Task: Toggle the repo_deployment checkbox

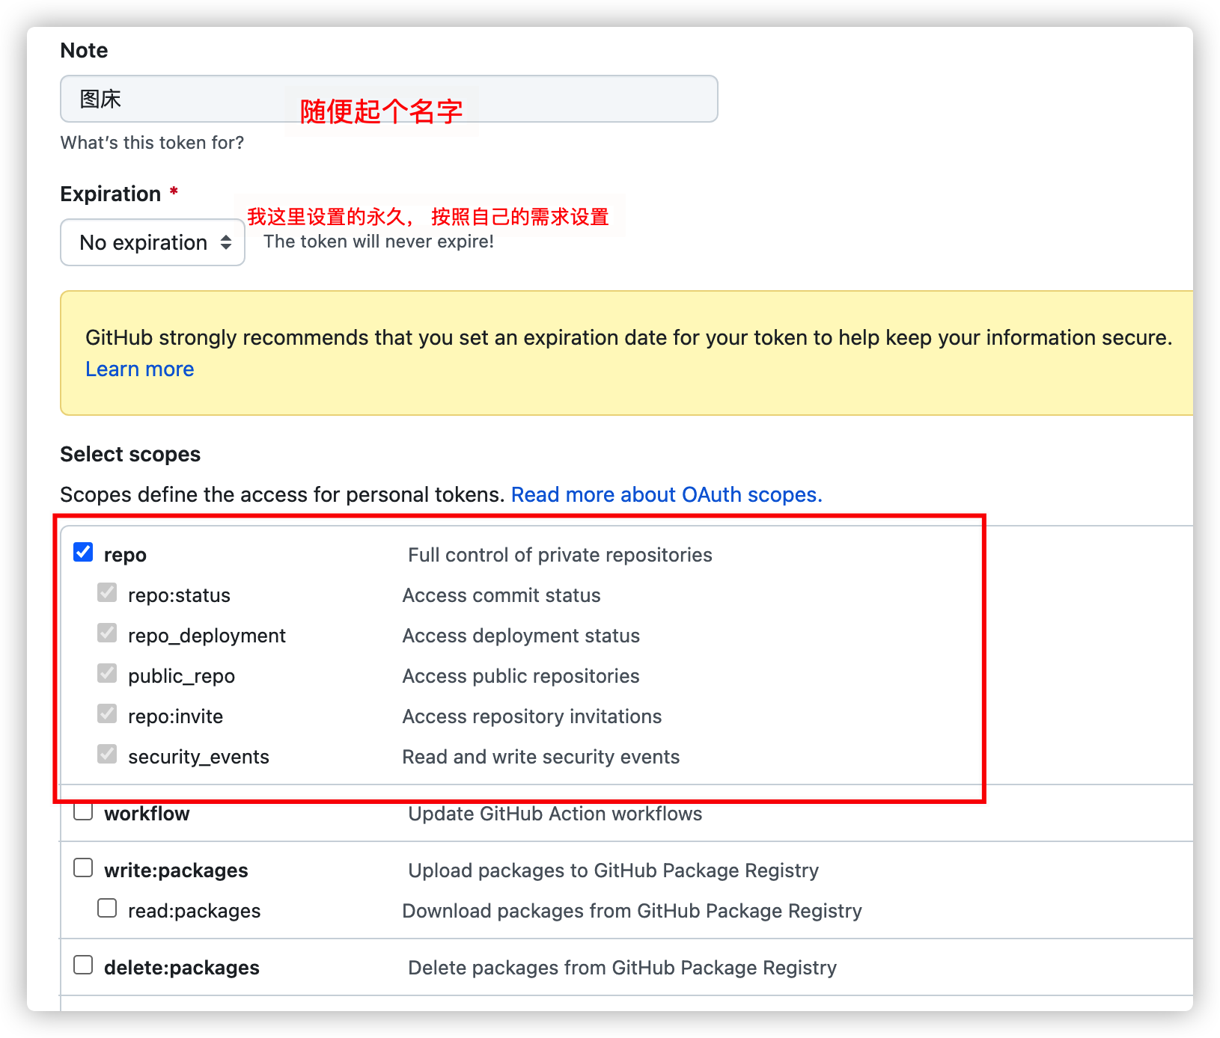Action: click(x=107, y=633)
